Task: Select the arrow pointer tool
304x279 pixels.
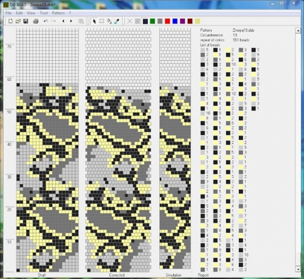Action: coord(94,21)
